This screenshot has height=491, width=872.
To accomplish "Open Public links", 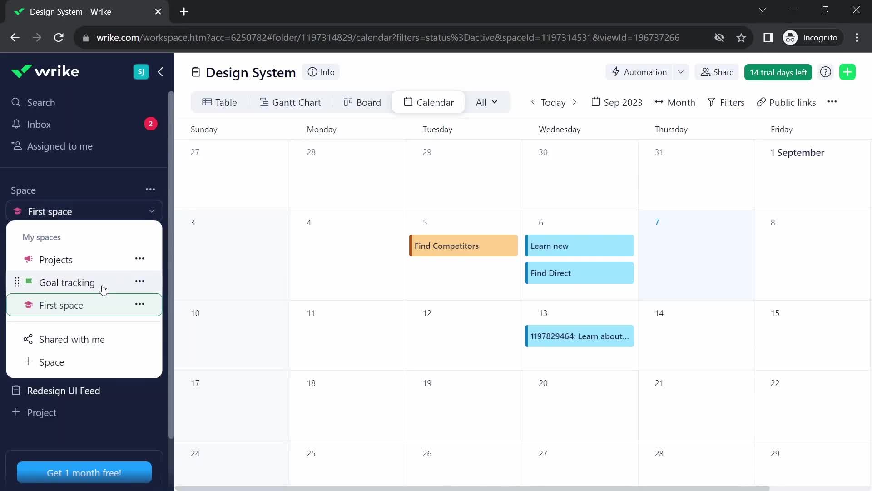I will tap(786, 102).
